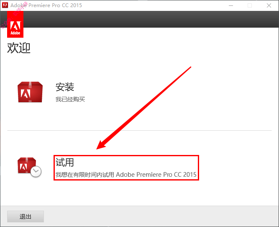Click the Adobe logo in header
This screenshot has height=227, width=279.
pos(15,24)
